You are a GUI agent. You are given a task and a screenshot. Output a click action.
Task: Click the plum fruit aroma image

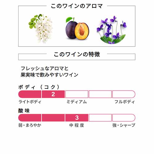[77, 29]
